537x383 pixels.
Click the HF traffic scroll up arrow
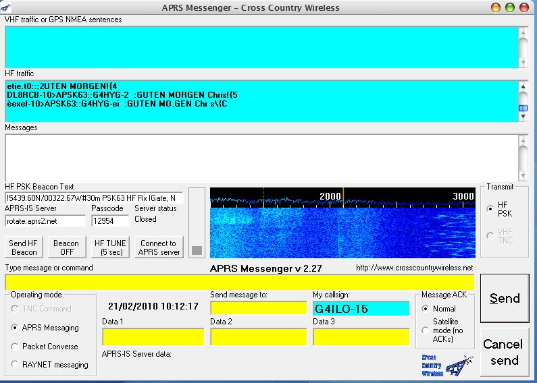point(523,86)
